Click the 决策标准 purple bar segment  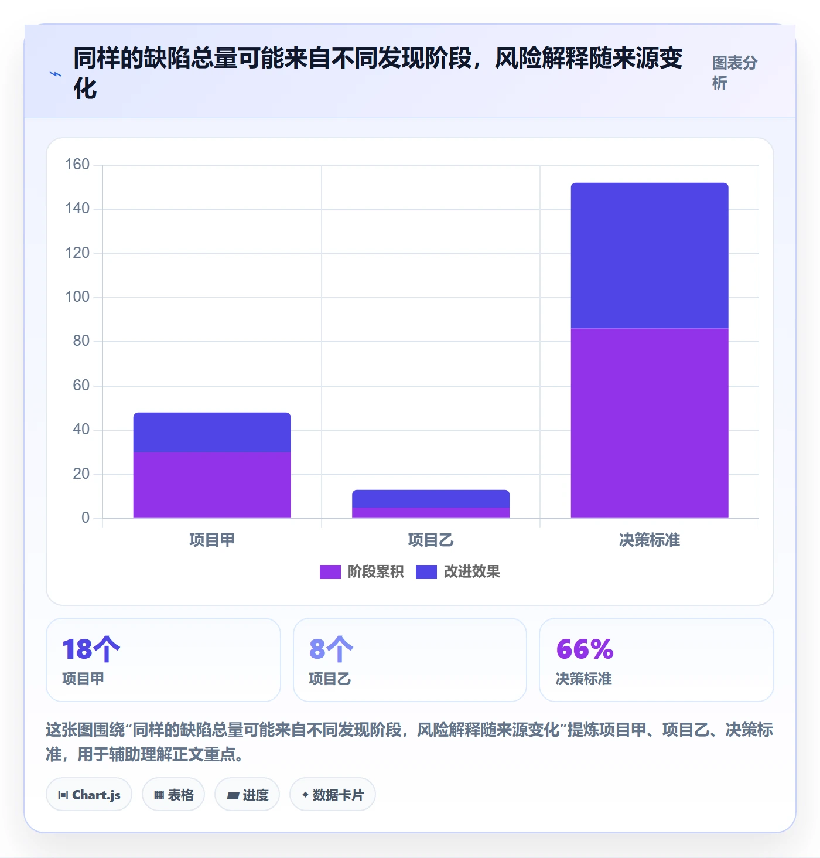pyautogui.click(x=650, y=423)
